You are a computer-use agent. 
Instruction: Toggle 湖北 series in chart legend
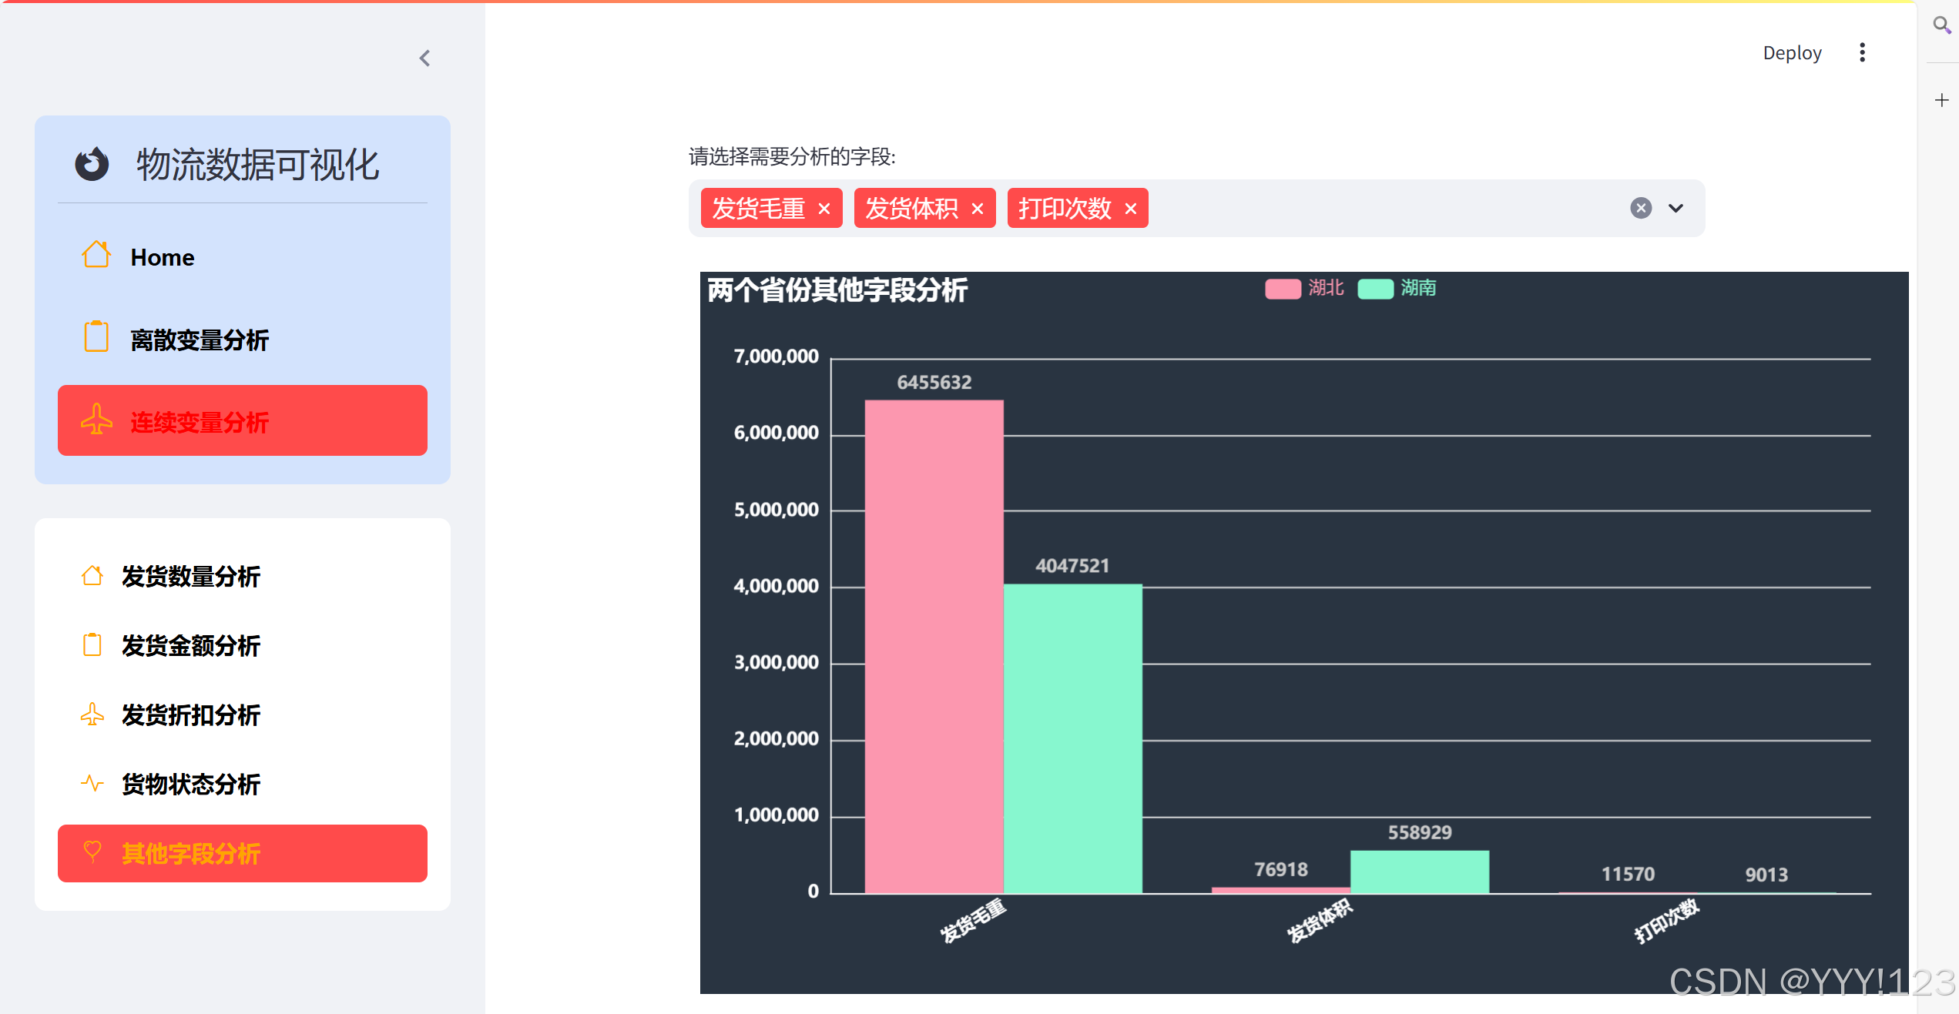(1283, 289)
